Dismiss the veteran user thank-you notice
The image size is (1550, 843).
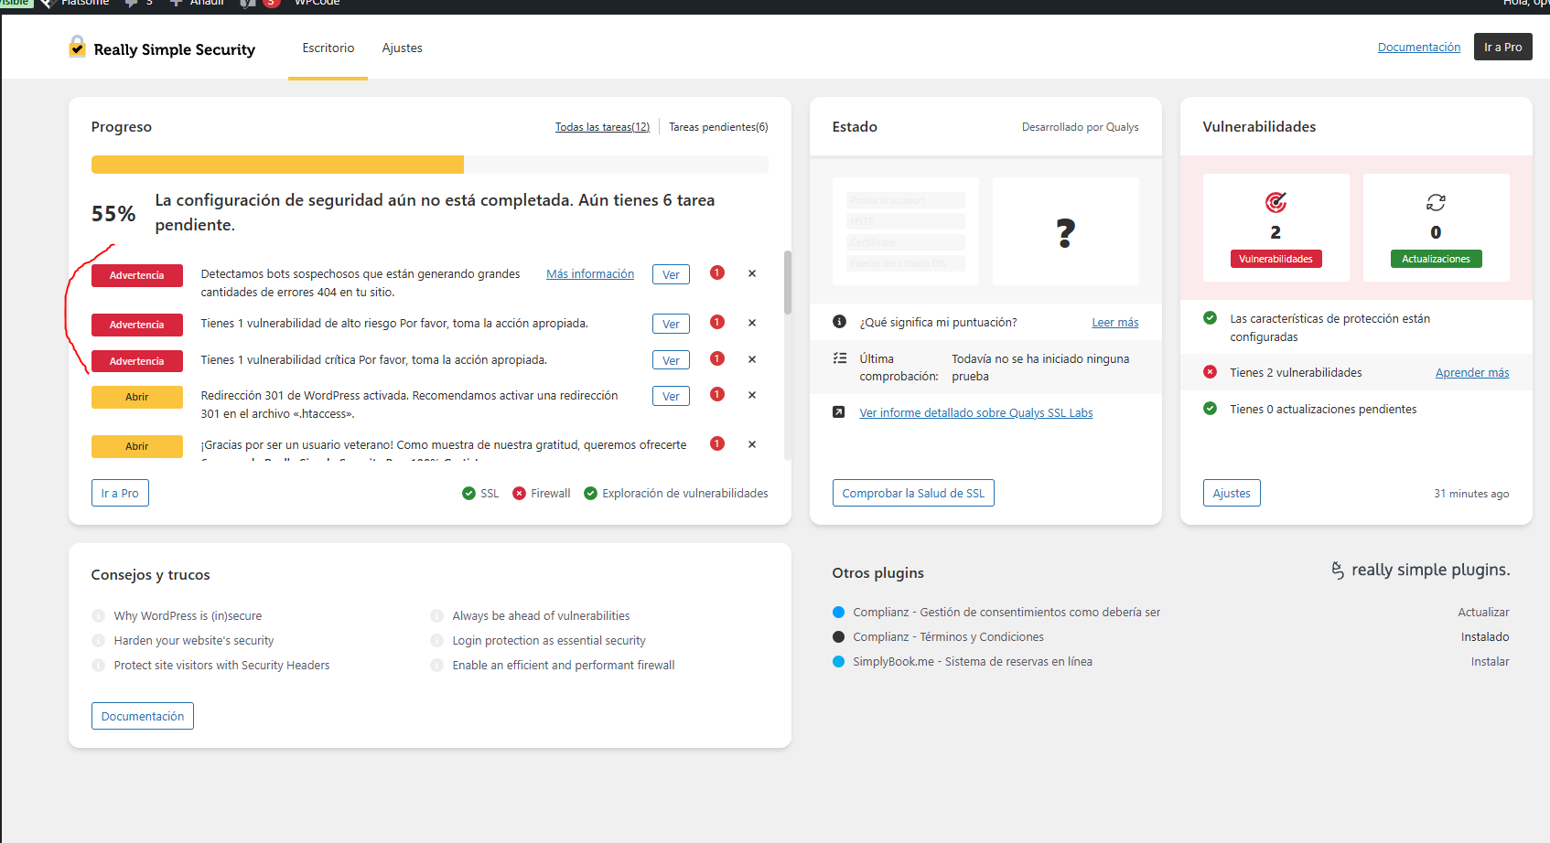click(x=752, y=444)
